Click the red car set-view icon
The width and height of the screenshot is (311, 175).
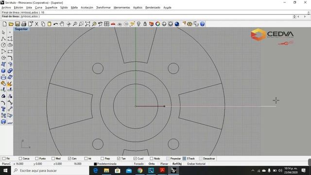[113, 24]
